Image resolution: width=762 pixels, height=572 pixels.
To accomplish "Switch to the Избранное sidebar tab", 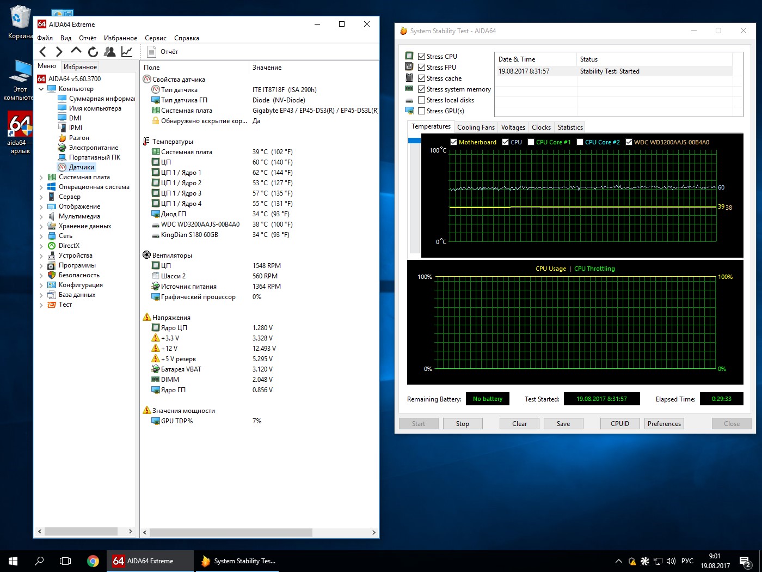I will tap(80, 67).
